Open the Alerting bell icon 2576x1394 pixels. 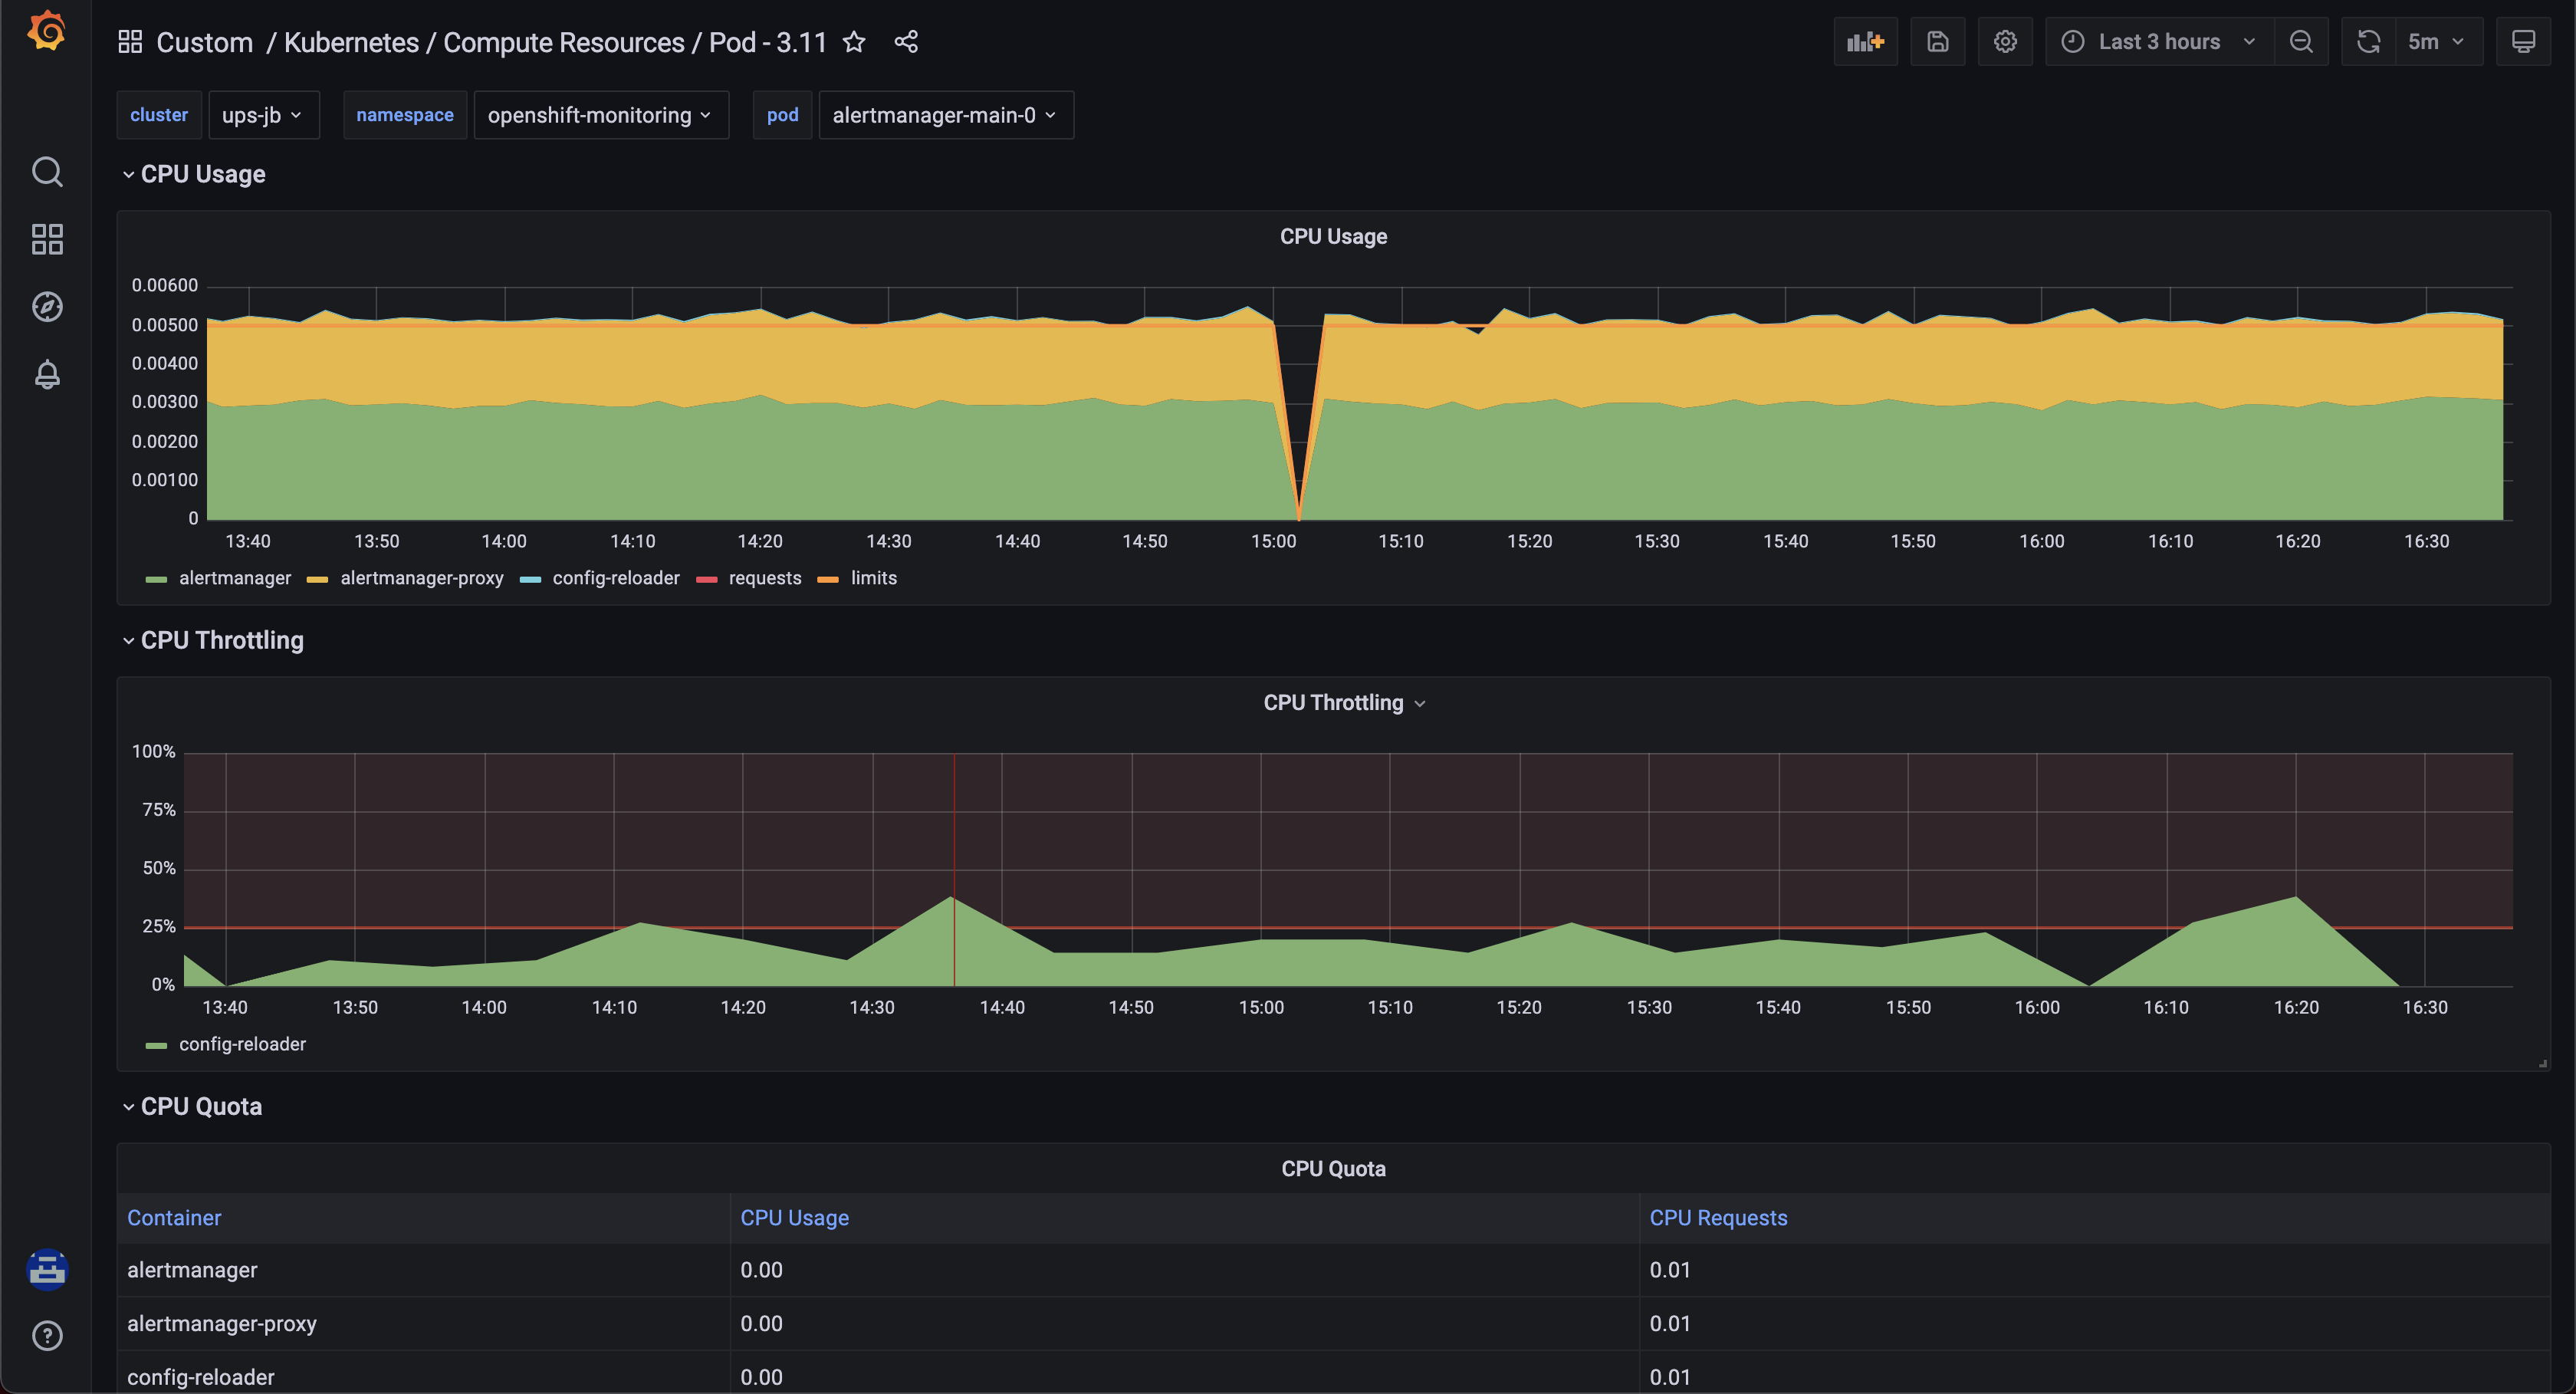click(x=47, y=374)
